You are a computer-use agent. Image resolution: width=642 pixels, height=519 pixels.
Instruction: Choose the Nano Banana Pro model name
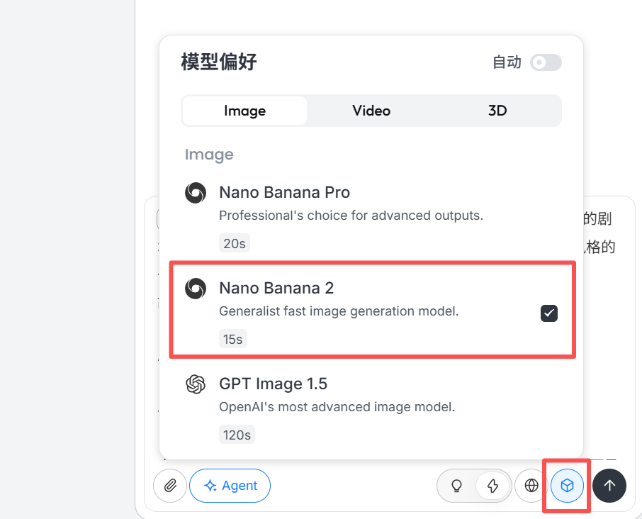(284, 192)
